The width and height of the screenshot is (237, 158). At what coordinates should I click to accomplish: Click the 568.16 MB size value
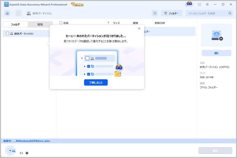click(207, 77)
